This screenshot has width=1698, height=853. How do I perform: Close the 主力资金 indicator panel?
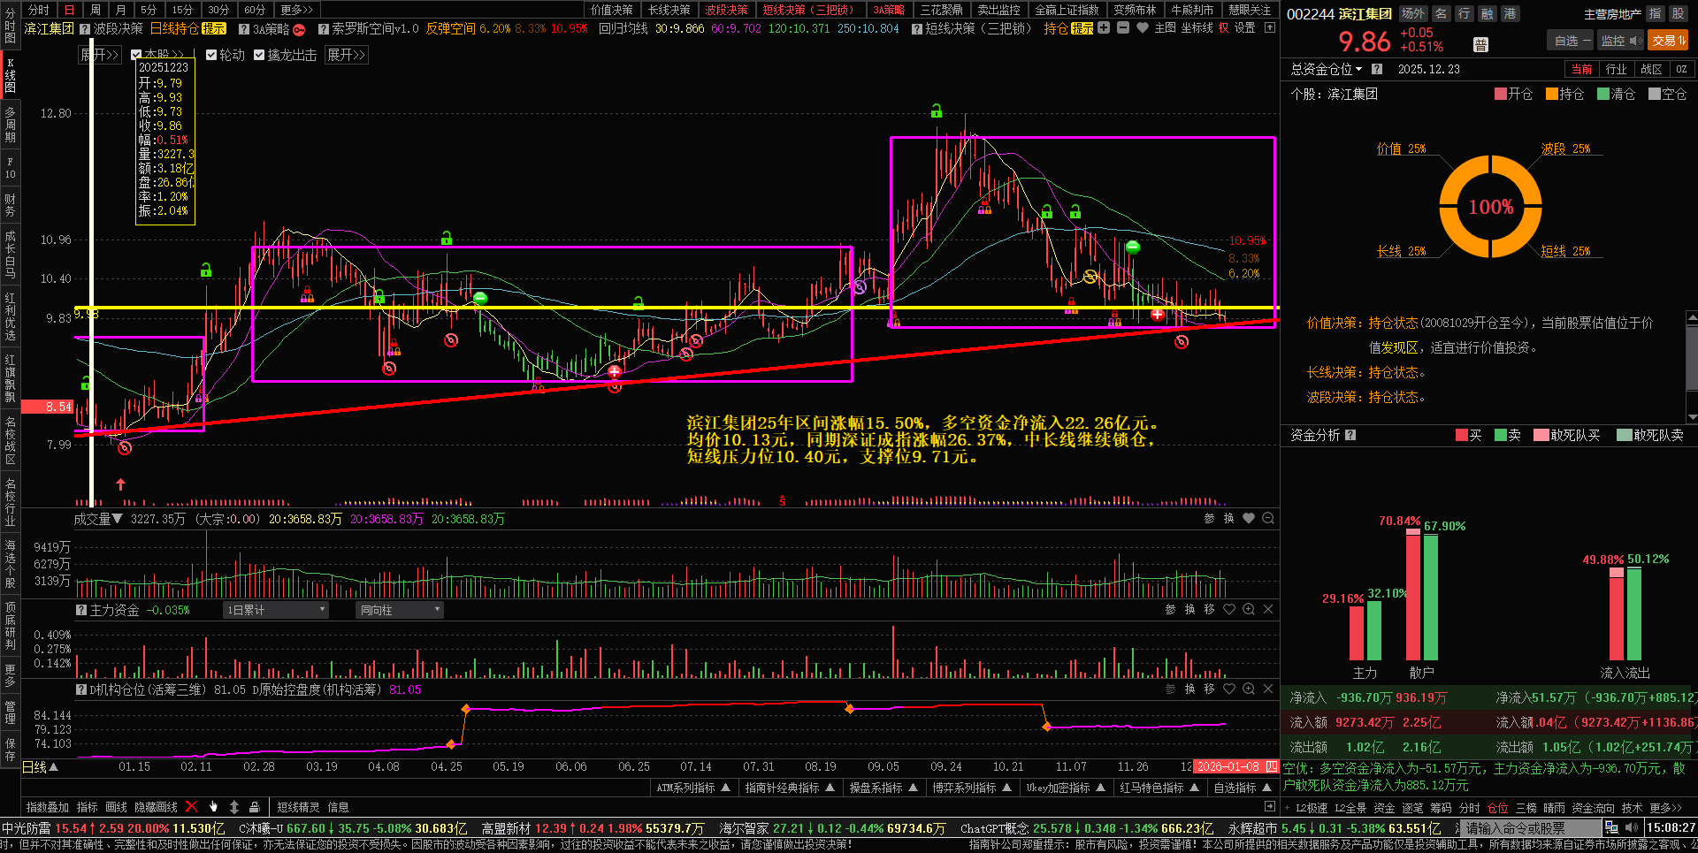point(1268,609)
